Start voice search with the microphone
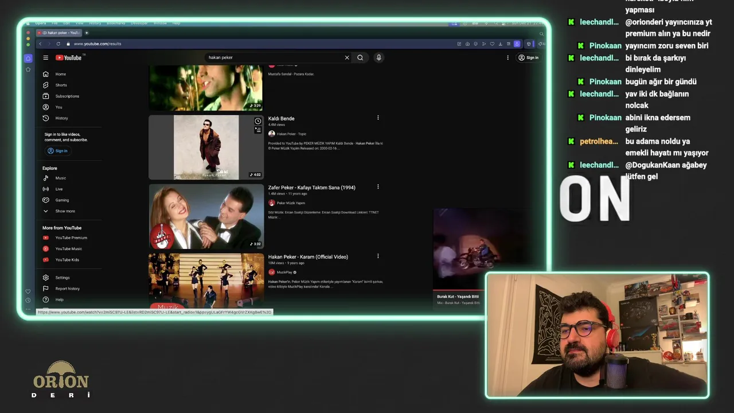Image resolution: width=734 pixels, height=413 pixels. tap(378, 57)
